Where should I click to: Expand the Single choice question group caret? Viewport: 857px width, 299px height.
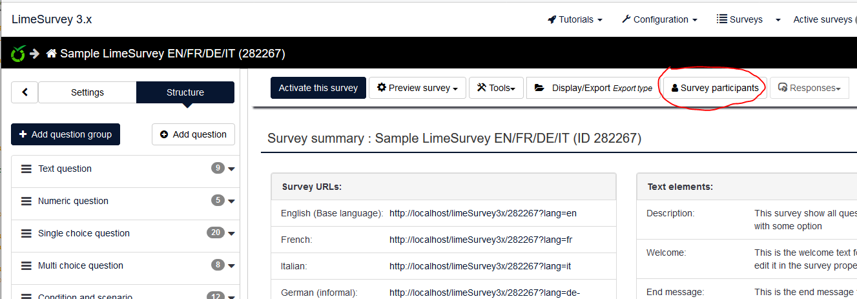[x=232, y=234]
